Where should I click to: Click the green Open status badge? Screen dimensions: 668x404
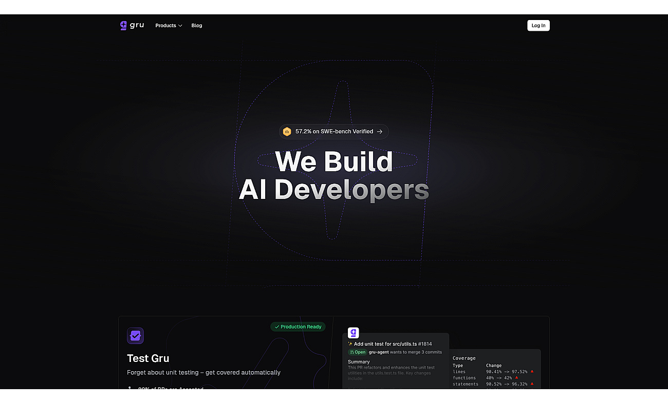(358, 352)
